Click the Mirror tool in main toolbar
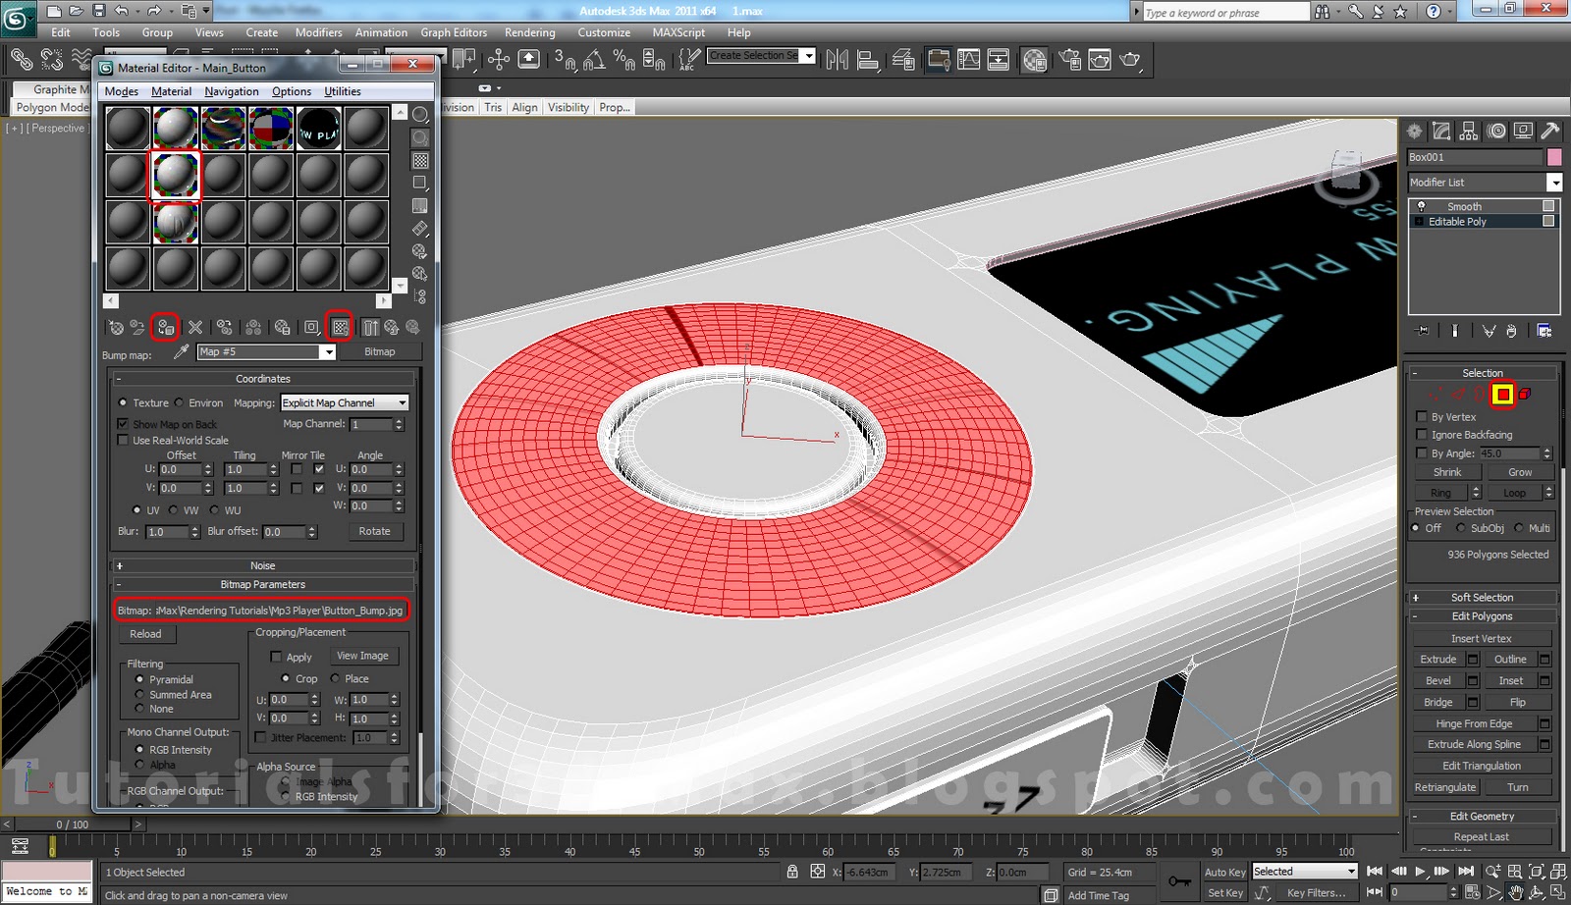1571x905 pixels. [x=837, y=60]
